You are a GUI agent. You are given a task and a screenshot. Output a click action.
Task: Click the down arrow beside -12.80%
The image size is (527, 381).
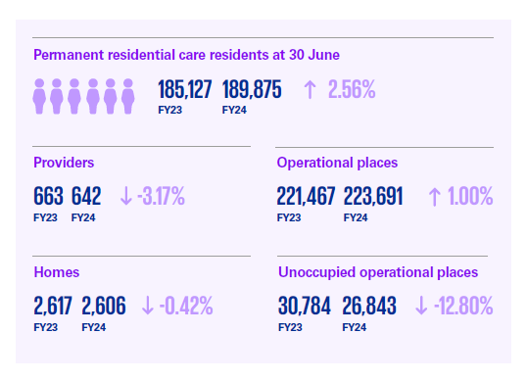point(421,306)
